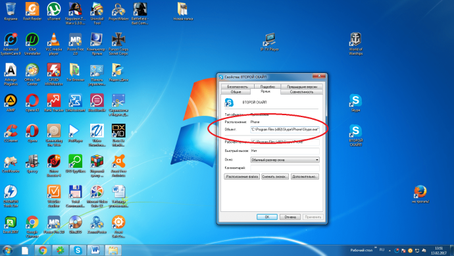Select the Speccy desktop shortcut

pyautogui.click(x=32, y=165)
